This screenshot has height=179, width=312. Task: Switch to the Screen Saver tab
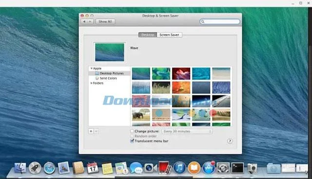pos(169,35)
